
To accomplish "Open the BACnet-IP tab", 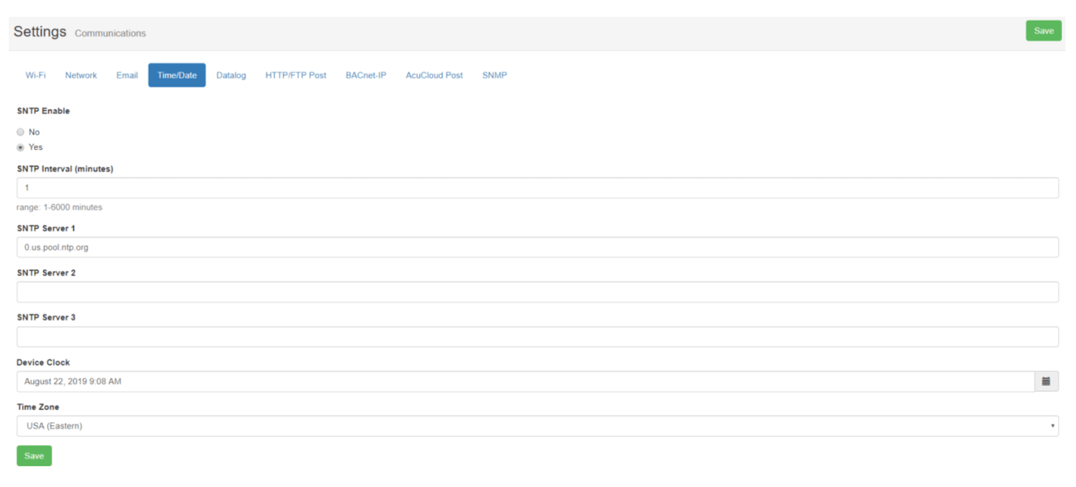I will point(366,75).
